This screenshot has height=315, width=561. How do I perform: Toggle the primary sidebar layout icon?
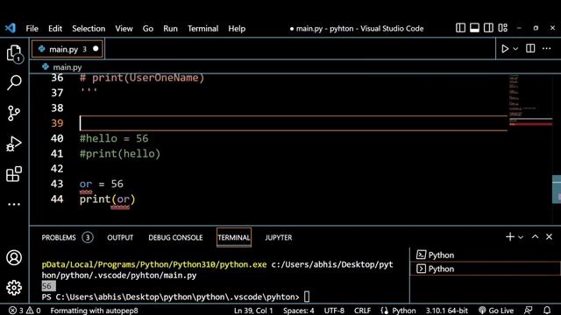460,28
